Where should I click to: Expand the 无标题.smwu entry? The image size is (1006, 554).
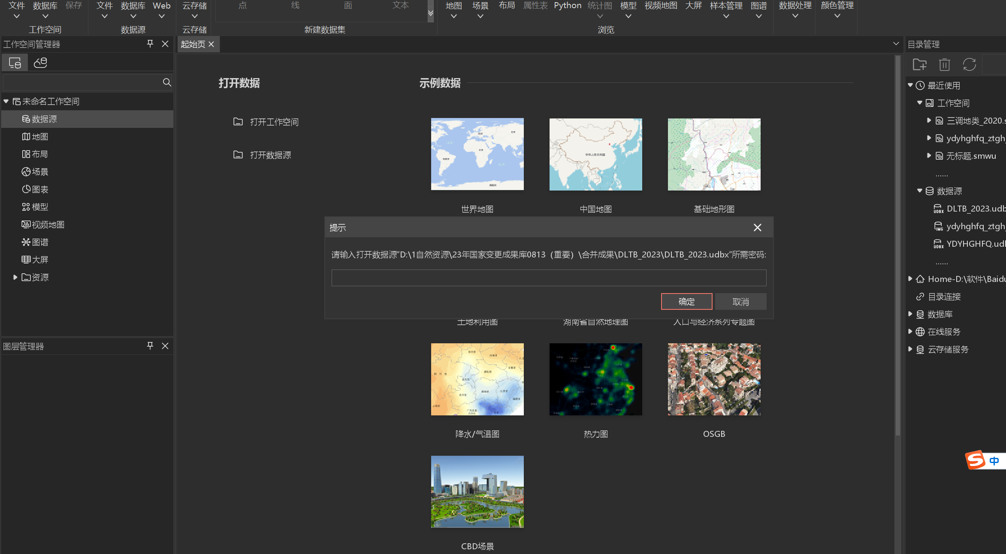[x=929, y=156]
